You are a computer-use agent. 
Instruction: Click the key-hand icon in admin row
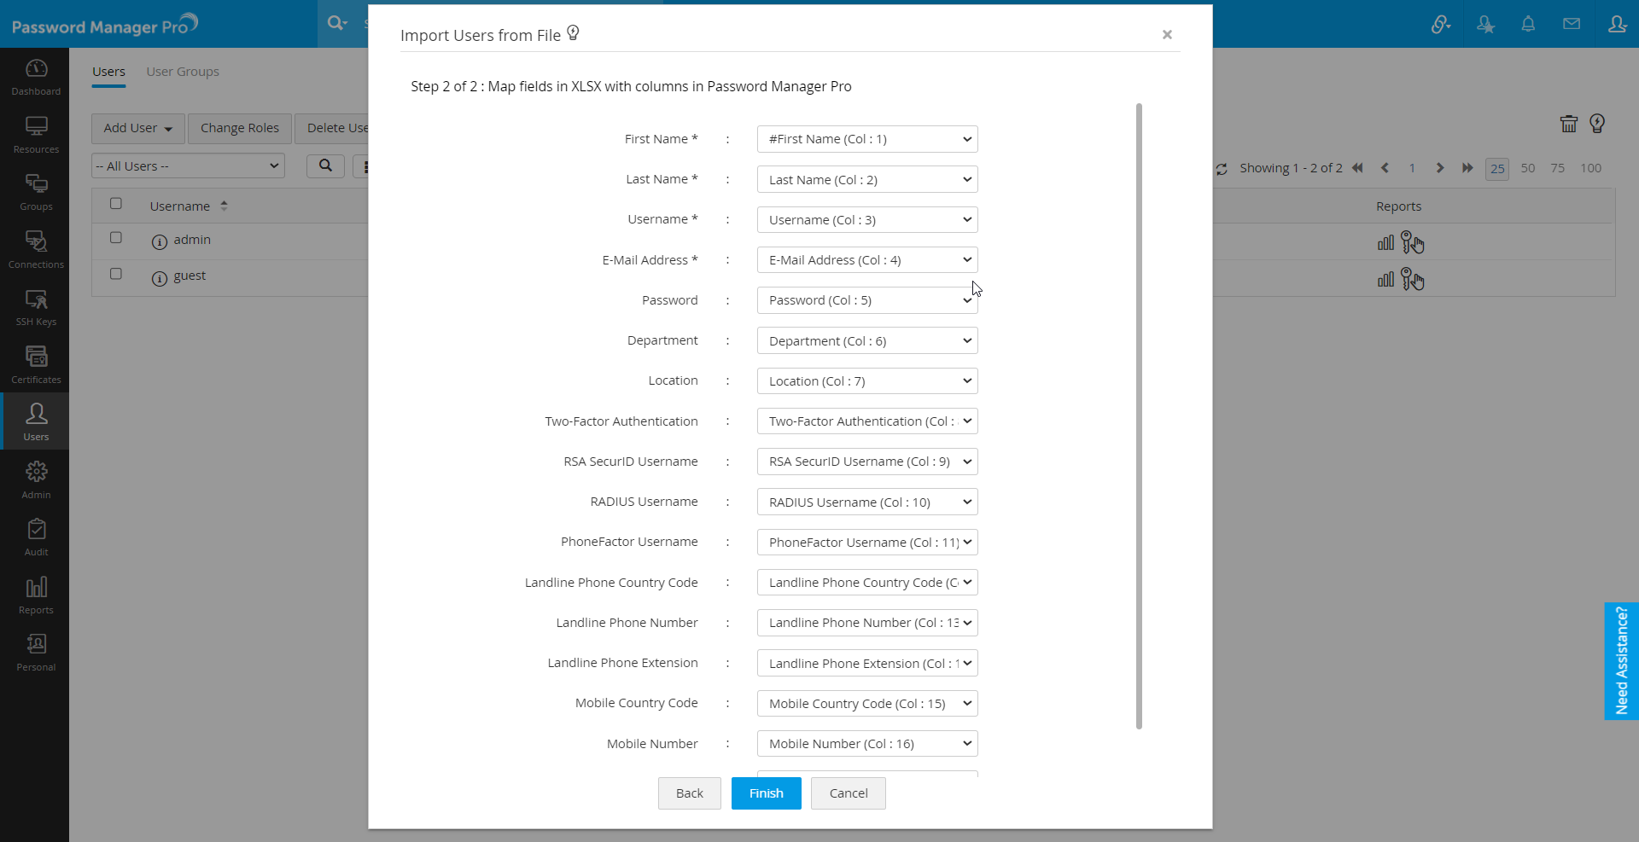click(x=1413, y=243)
